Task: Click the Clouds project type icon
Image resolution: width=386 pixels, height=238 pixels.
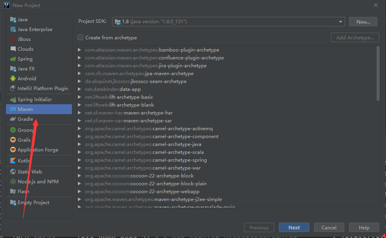Action: coord(13,49)
